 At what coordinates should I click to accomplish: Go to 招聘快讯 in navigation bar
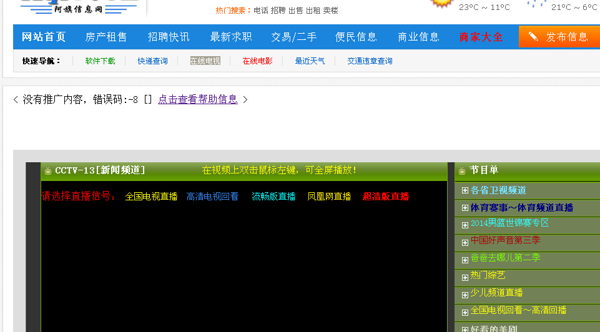[169, 37]
